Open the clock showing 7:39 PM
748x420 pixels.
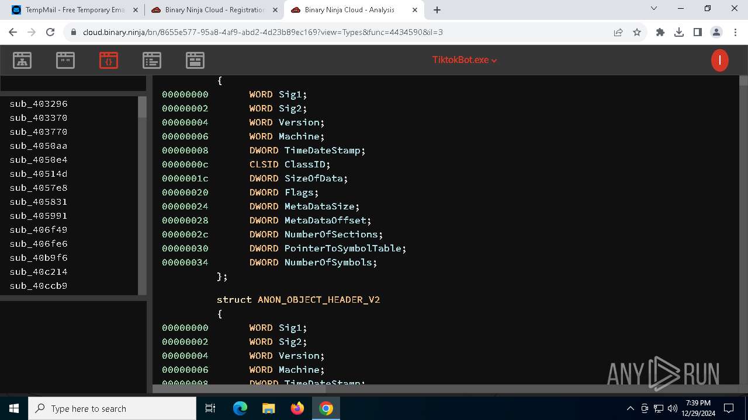[698, 408]
